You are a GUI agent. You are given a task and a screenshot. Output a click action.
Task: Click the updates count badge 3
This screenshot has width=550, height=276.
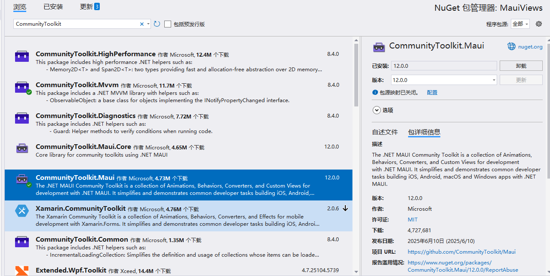pyautogui.click(x=97, y=6)
